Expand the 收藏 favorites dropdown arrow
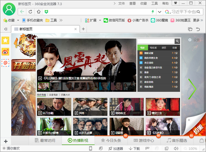The image size is (206, 152). pos(18,20)
